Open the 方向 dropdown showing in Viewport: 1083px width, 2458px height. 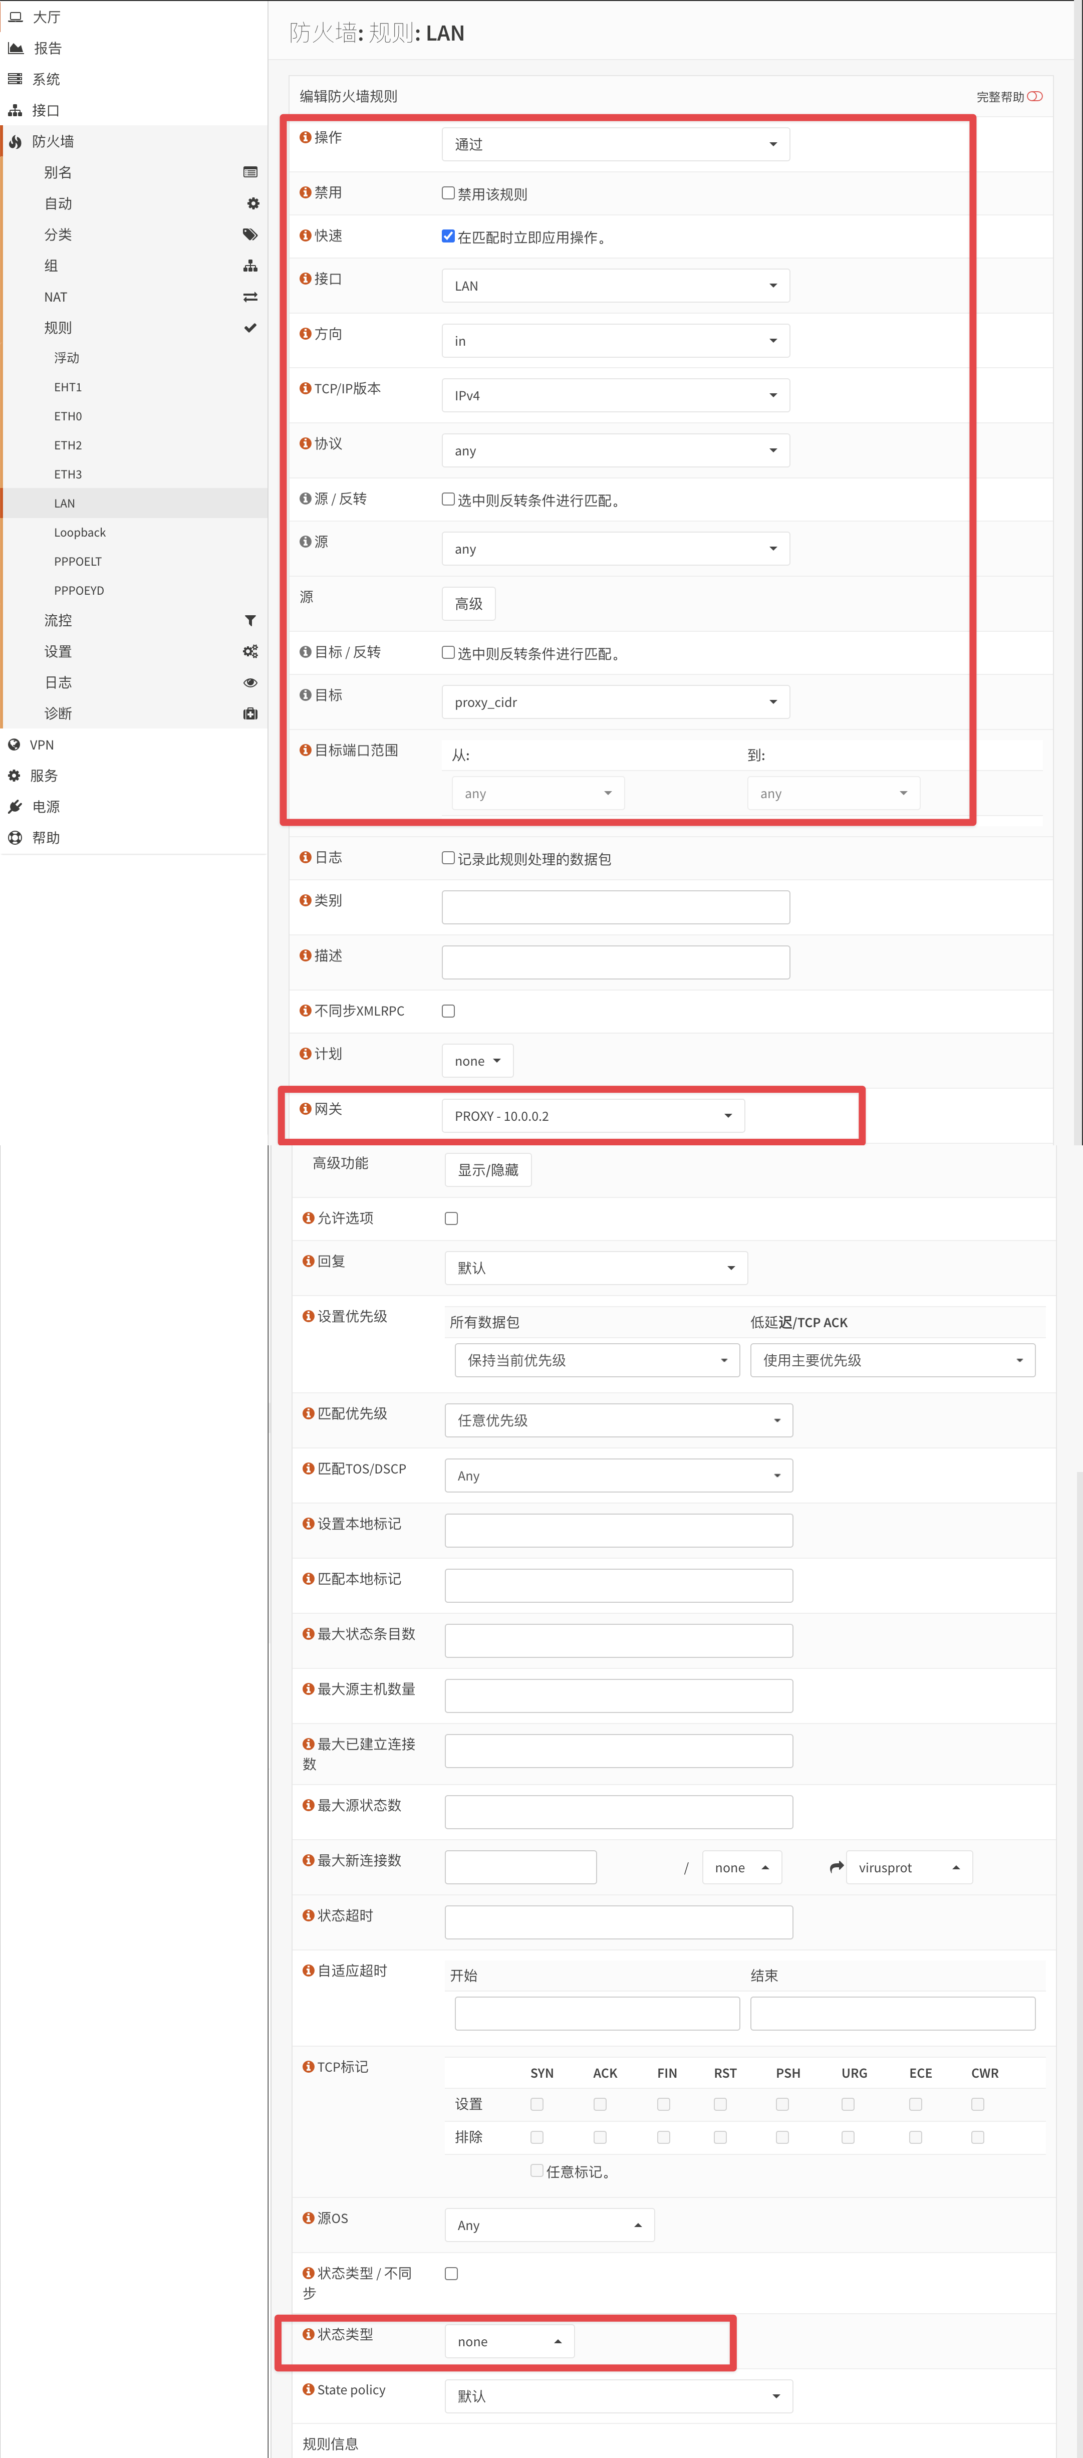point(616,341)
